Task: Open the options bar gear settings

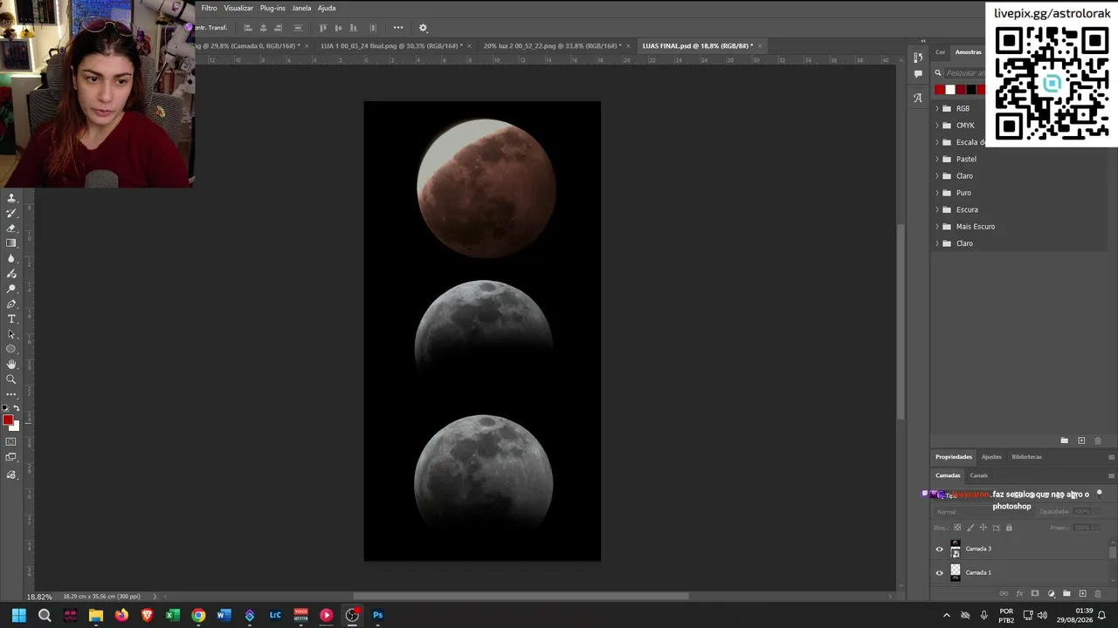Action: point(424,28)
